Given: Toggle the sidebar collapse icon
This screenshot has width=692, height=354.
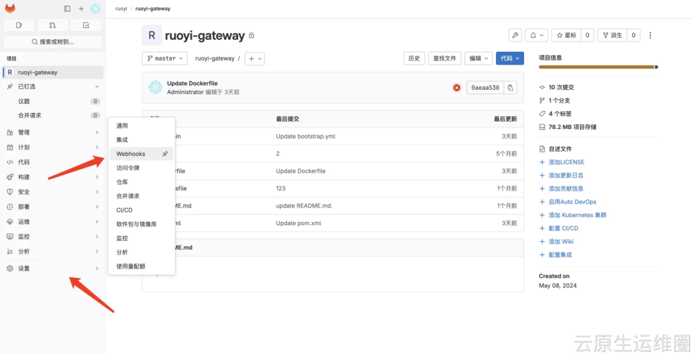Looking at the screenshot, I should (67, 8).
